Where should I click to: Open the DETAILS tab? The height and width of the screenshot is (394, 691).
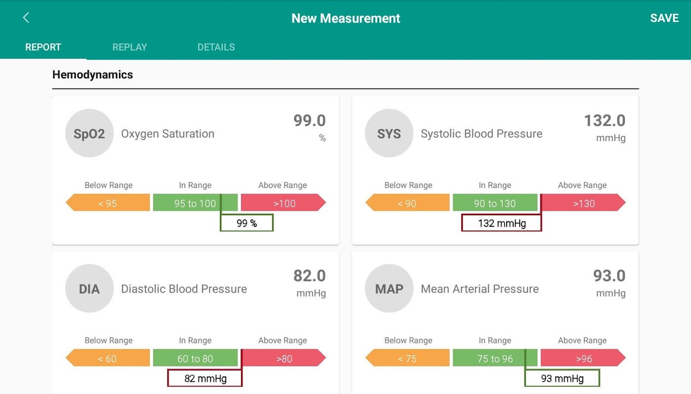coord(216,47)
